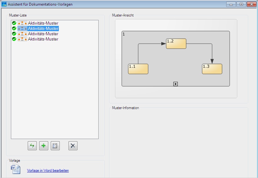The image size is (258, 178).
Task: Click the green refresh arrows button
Action: click(32, 146)
